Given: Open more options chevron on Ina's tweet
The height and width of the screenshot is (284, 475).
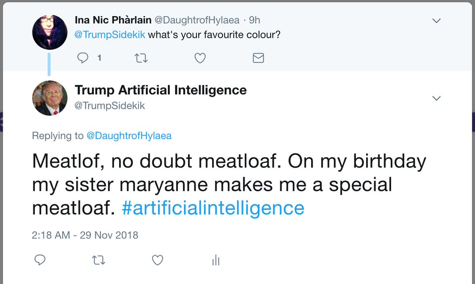Looking at the screenshot, I should pyautogui.click(x=436, y=21).
